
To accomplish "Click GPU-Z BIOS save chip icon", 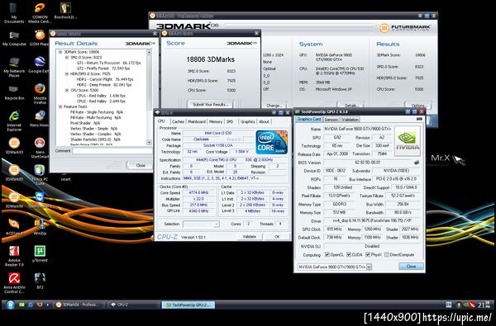I will pos(417,163).
